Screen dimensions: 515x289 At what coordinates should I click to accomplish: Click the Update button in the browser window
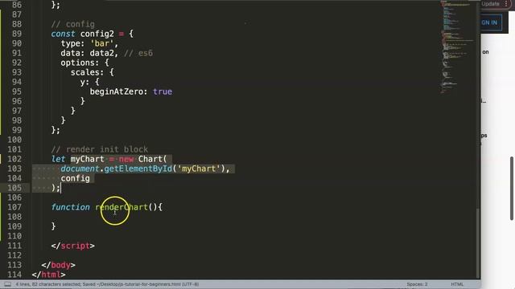(x=490, y=4)
